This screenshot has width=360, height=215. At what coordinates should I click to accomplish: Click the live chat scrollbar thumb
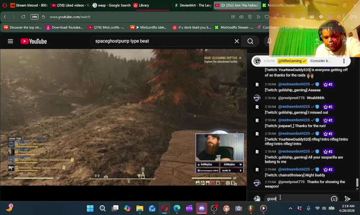tap(357, 182)
